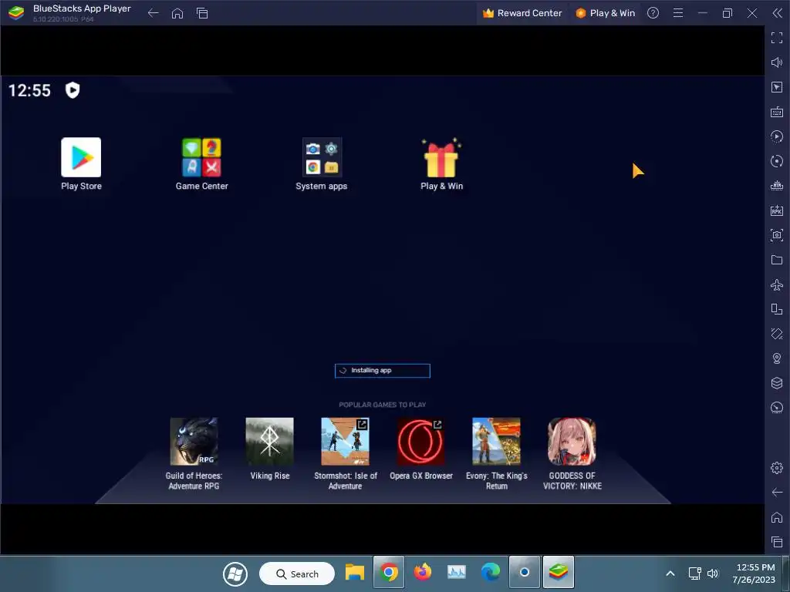Open the taskbar chart monitor app
This screenshot has height=592, width=790.
pos(457,572)
